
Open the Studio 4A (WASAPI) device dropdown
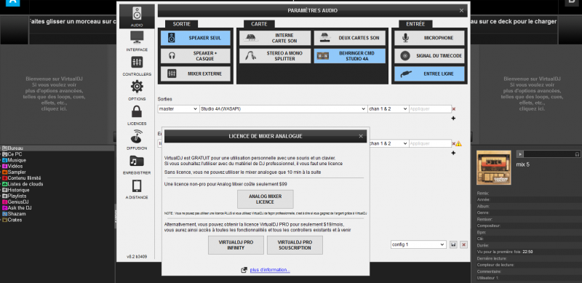click(x=283, y=109)
